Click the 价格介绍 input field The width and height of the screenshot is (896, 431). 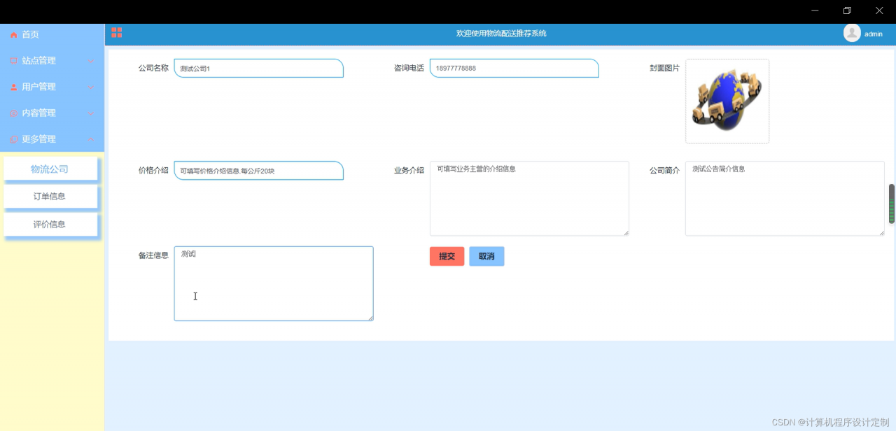click(x=258, y=171)
